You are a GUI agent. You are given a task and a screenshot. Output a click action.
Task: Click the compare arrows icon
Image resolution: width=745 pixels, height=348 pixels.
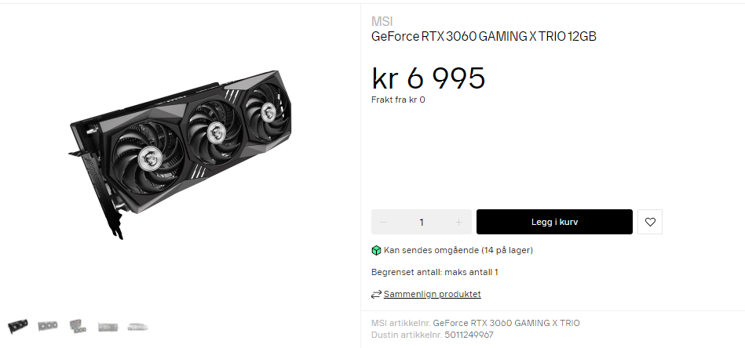point(376,295)
